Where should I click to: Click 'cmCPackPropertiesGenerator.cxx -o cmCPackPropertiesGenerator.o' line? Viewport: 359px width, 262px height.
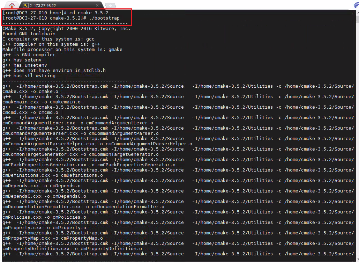coord(89,165)
